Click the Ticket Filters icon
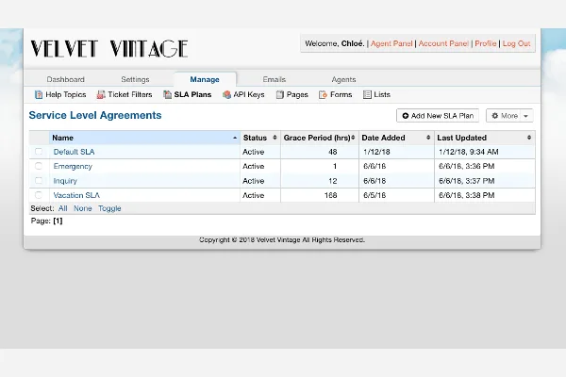Screen dimensions: 566x377 coord(101,95)
